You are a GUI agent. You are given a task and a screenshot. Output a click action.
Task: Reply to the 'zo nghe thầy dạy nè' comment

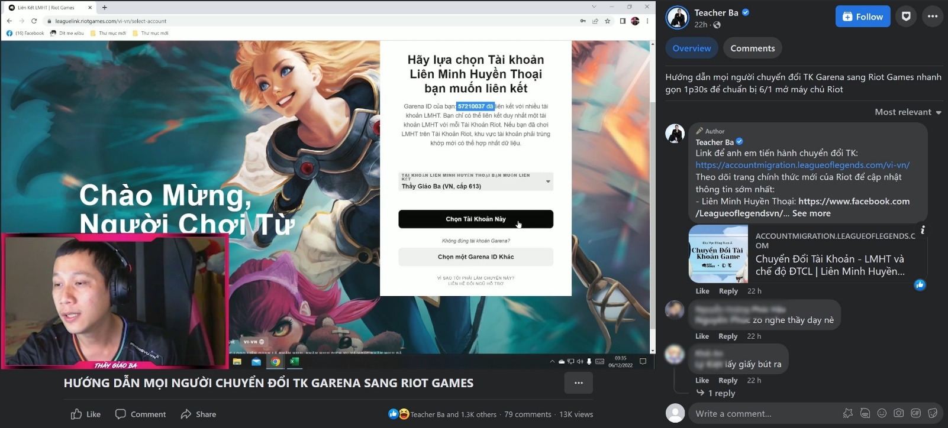pyautogui.click(x=728, y=336)
